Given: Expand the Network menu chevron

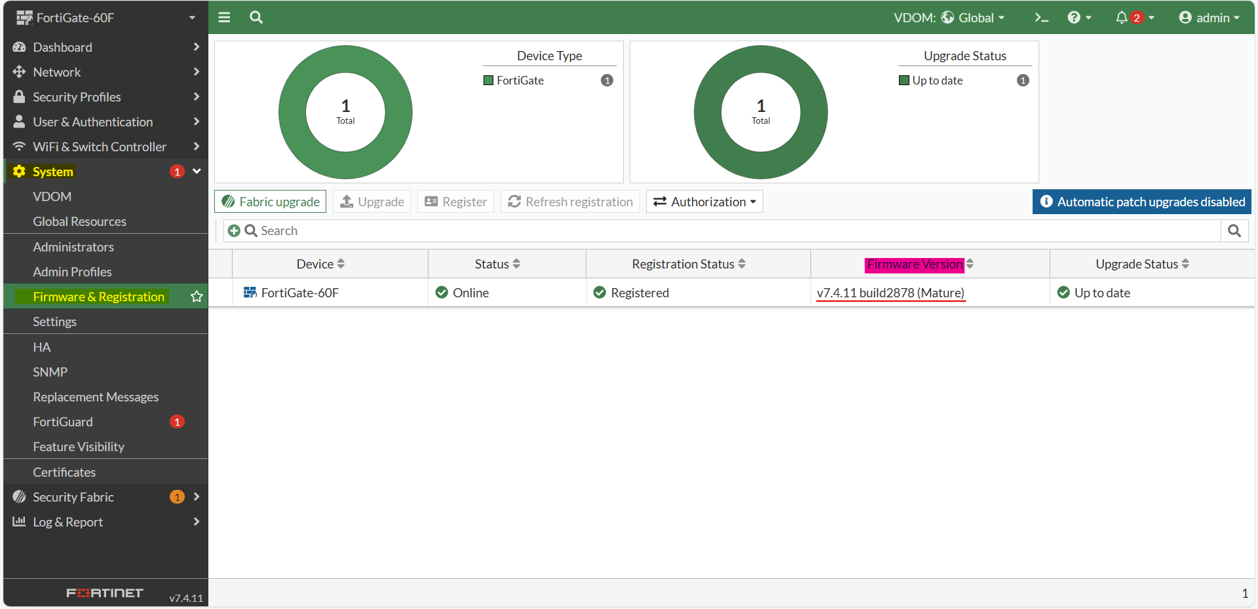Looking at the screenshot, I should (x=197, y=72).
